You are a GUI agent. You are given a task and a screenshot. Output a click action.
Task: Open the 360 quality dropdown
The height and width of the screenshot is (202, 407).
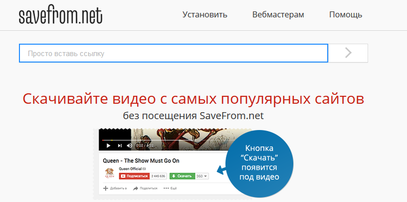point(202,176)
